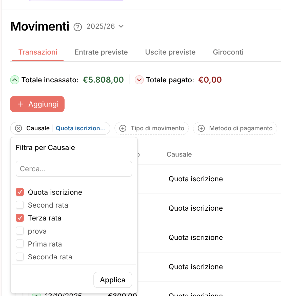281x296 pixels.
Task: Uncheck the Terza rata checkbox
Action: [x=20, y=218]
